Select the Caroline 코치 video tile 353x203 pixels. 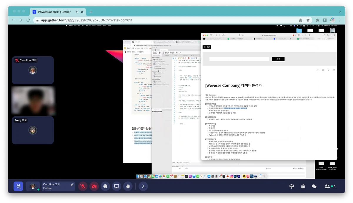33,70
